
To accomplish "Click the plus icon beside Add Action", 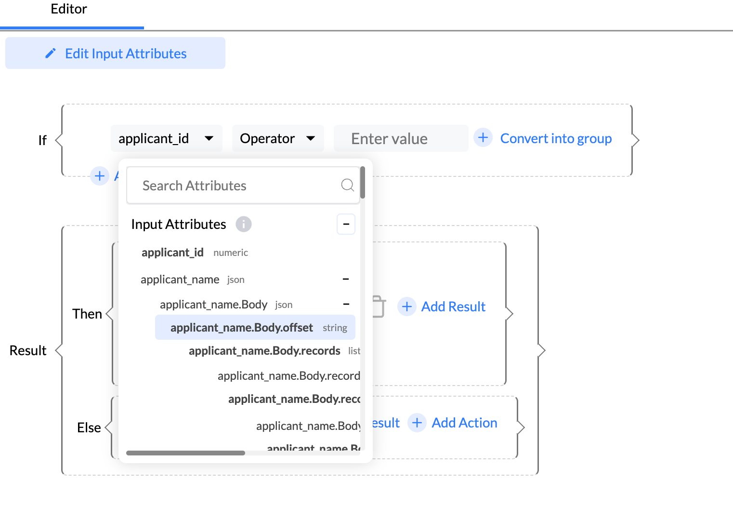I will point(417,423).
